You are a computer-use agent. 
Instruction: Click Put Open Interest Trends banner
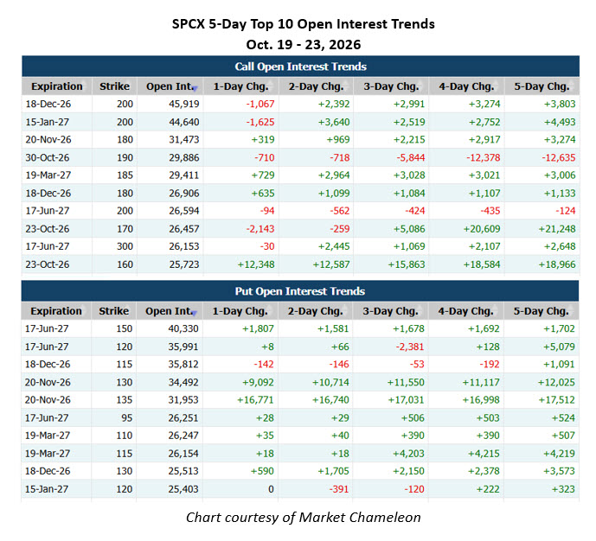pyautogui.click(x=300, y=291)
